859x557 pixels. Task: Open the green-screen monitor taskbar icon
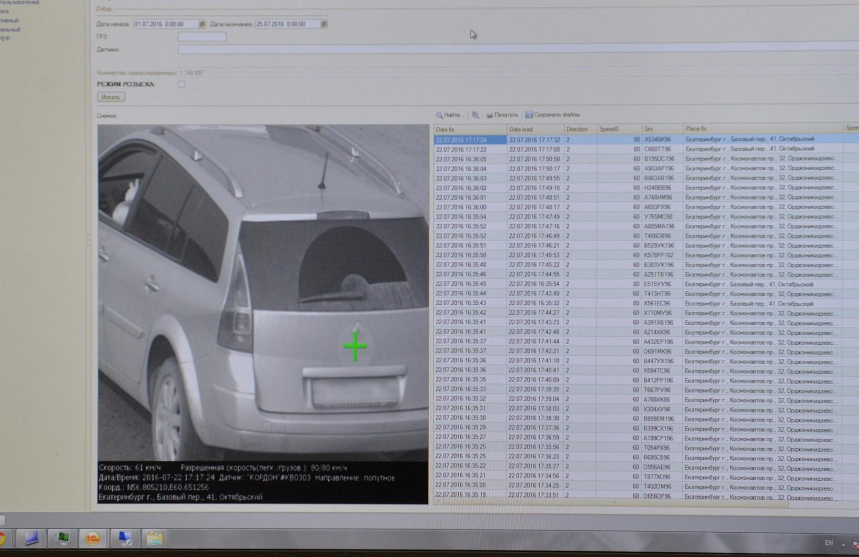tap(63, 538)
